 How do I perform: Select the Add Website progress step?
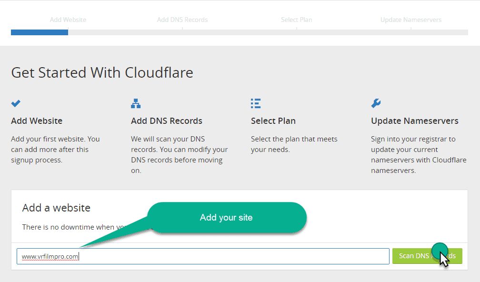pyautogui.click(x=68, y=20)
